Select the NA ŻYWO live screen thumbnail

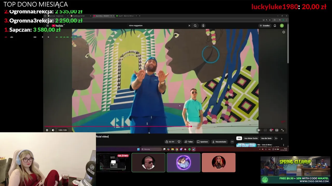pyautogui.click(x=113, y=162)
